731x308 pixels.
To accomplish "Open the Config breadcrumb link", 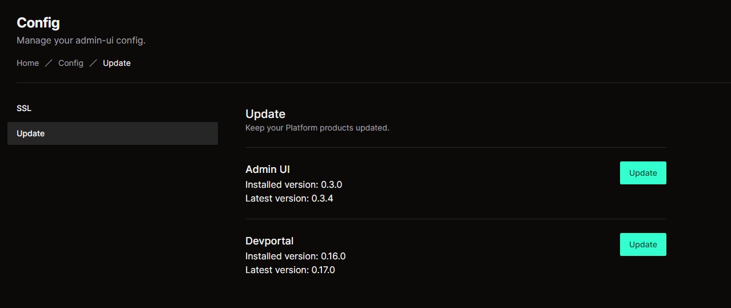I will pos(71,63).
